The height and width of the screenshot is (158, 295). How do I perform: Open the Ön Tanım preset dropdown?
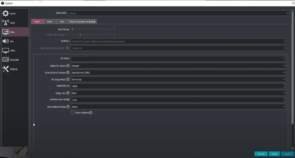178,59
